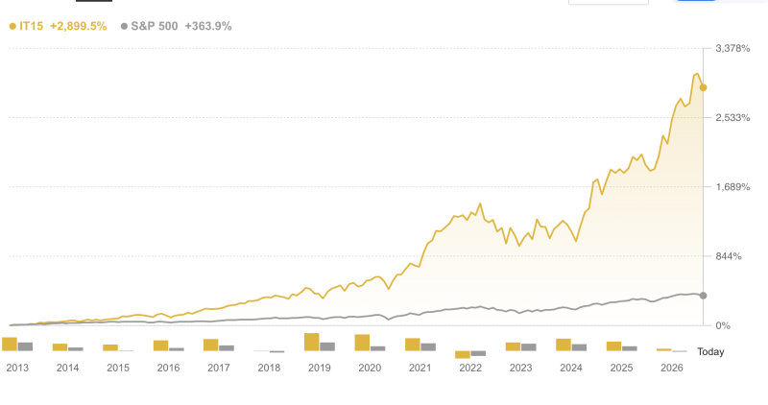
Task: Select the 2020 annual return bars
Action: coord(370,344)
